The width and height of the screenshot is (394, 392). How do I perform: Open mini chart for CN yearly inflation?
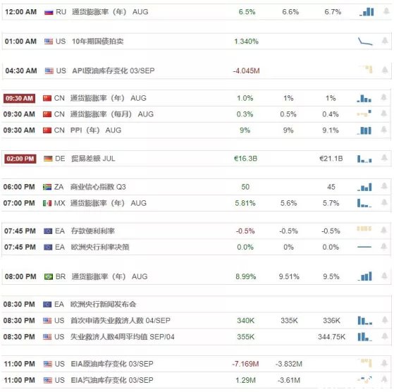[364, 98]
